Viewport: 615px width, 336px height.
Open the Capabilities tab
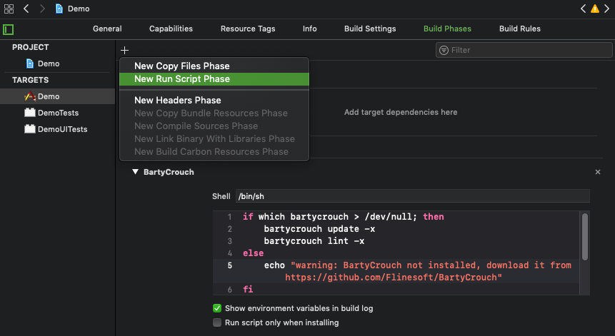171,29
